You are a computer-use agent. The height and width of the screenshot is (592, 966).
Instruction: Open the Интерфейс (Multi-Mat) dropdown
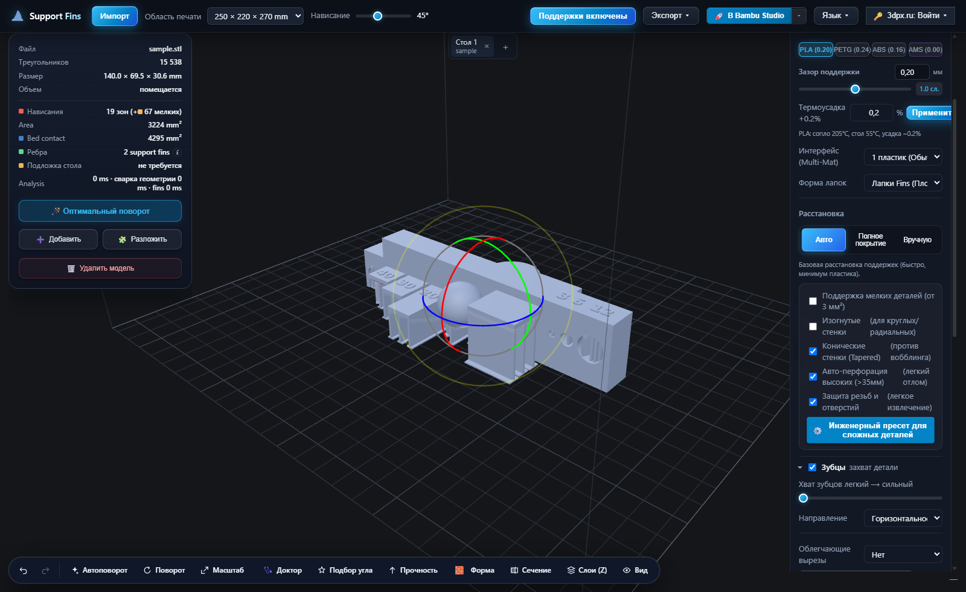tap(903, 157)
